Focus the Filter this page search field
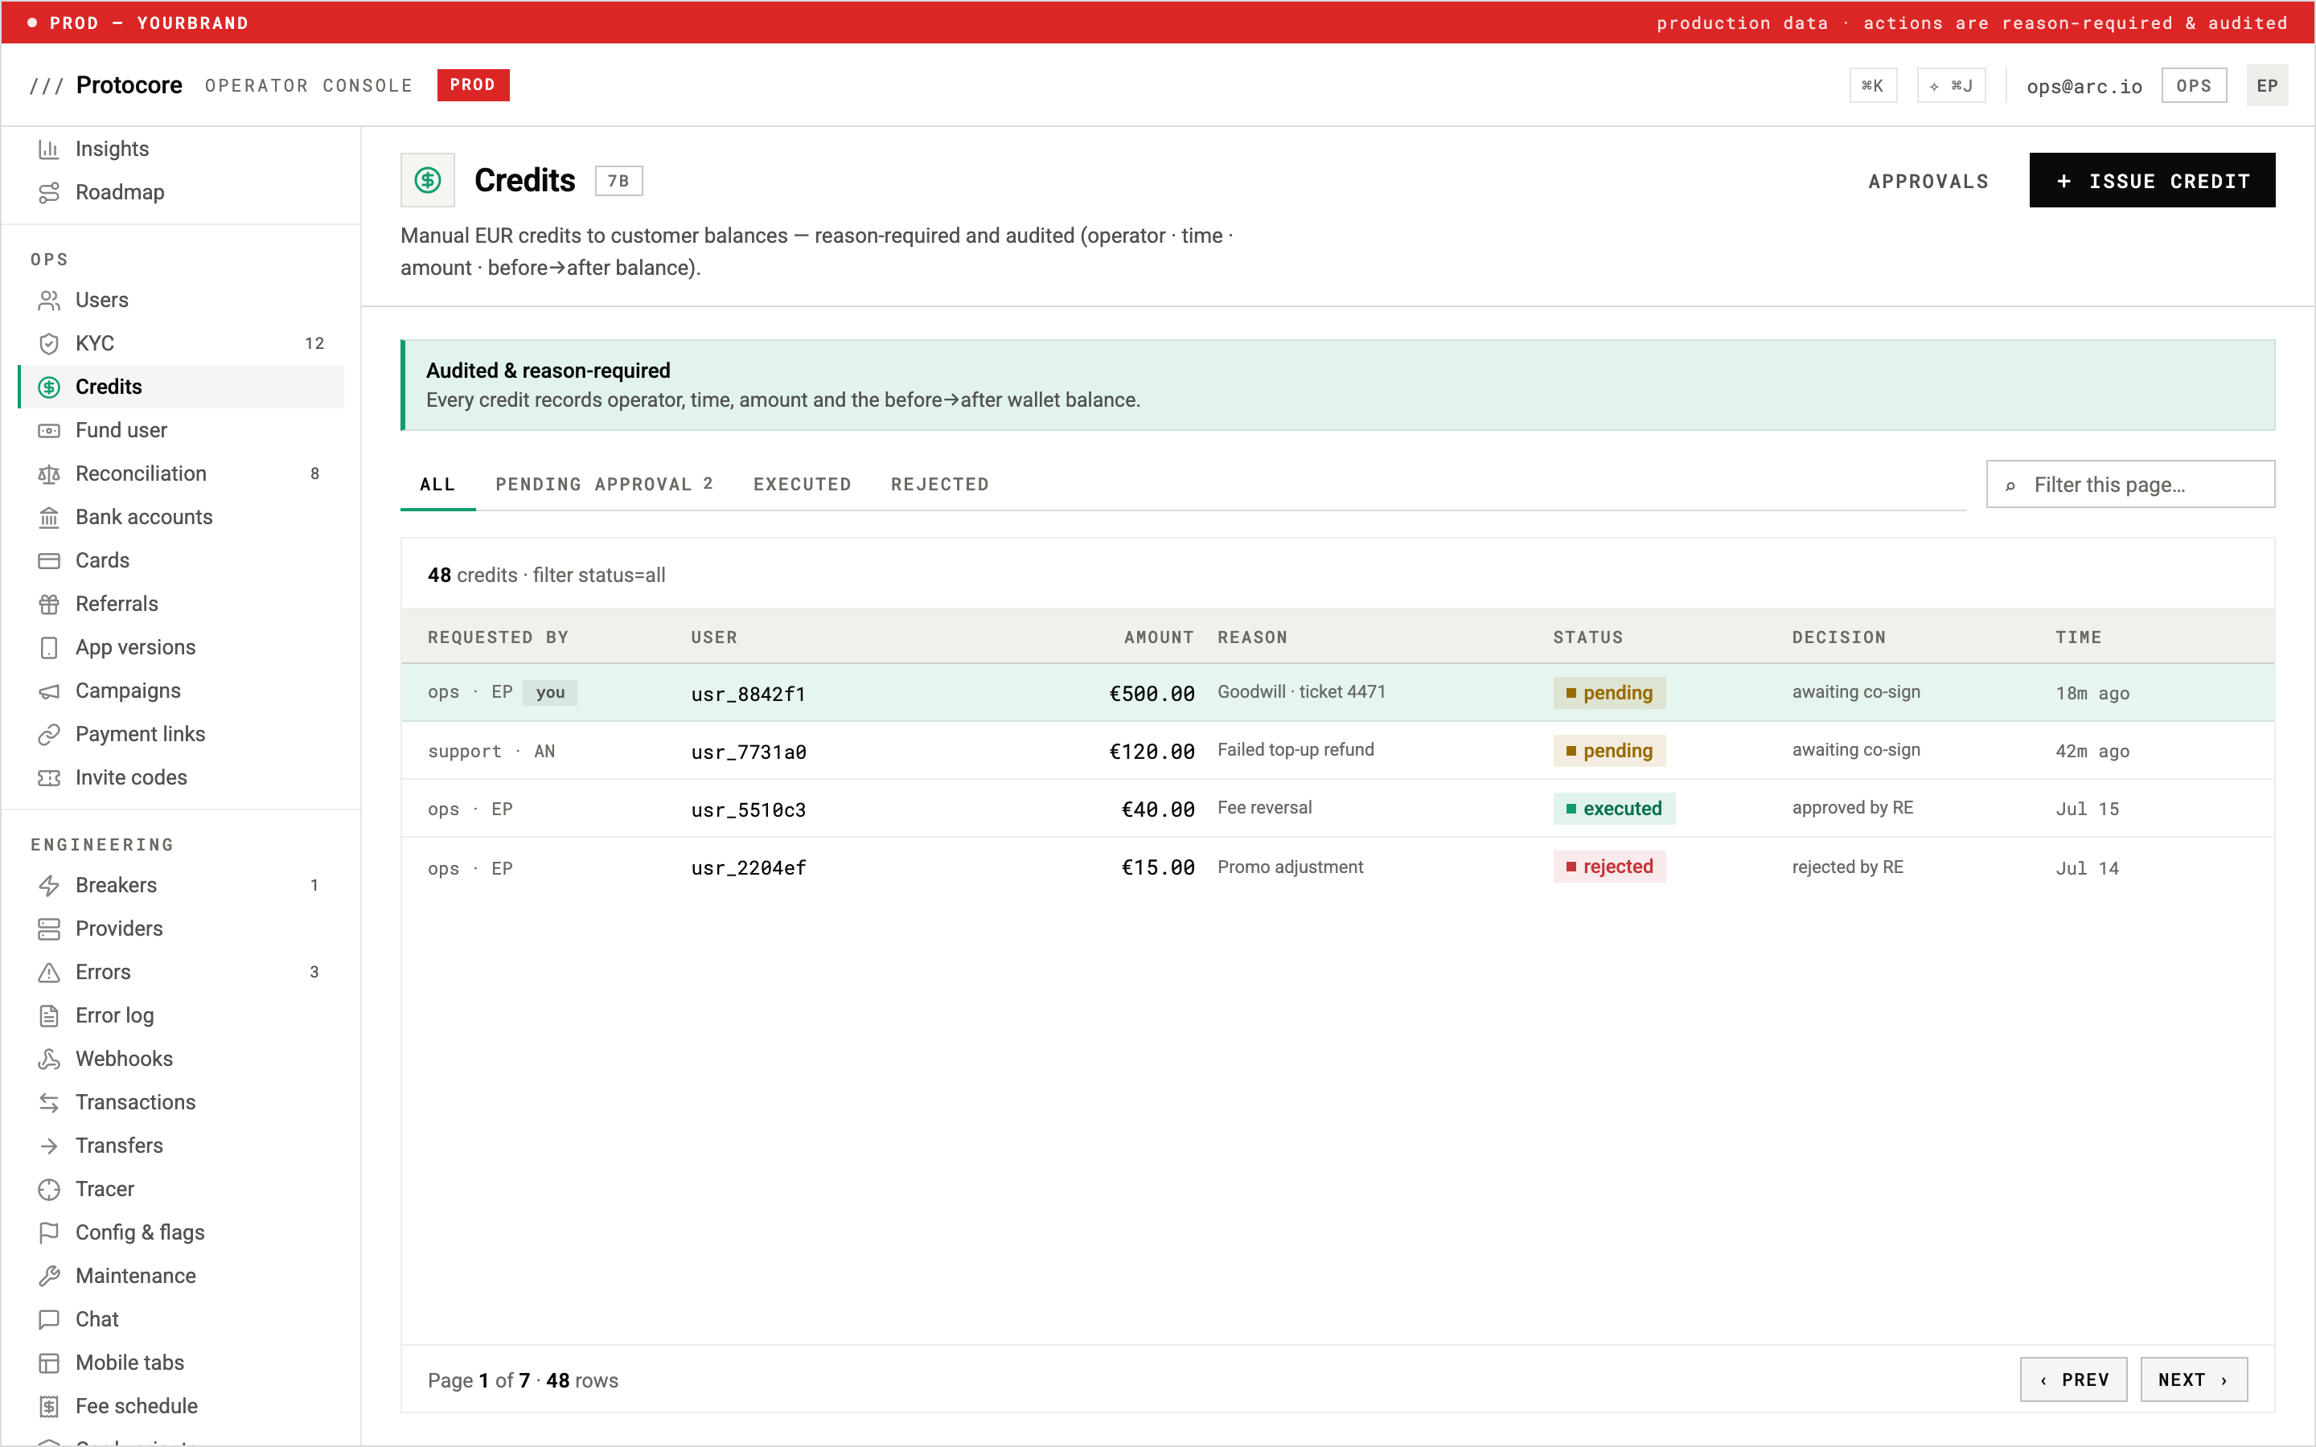2316x1447 pixels. [x=2130, y=484]
